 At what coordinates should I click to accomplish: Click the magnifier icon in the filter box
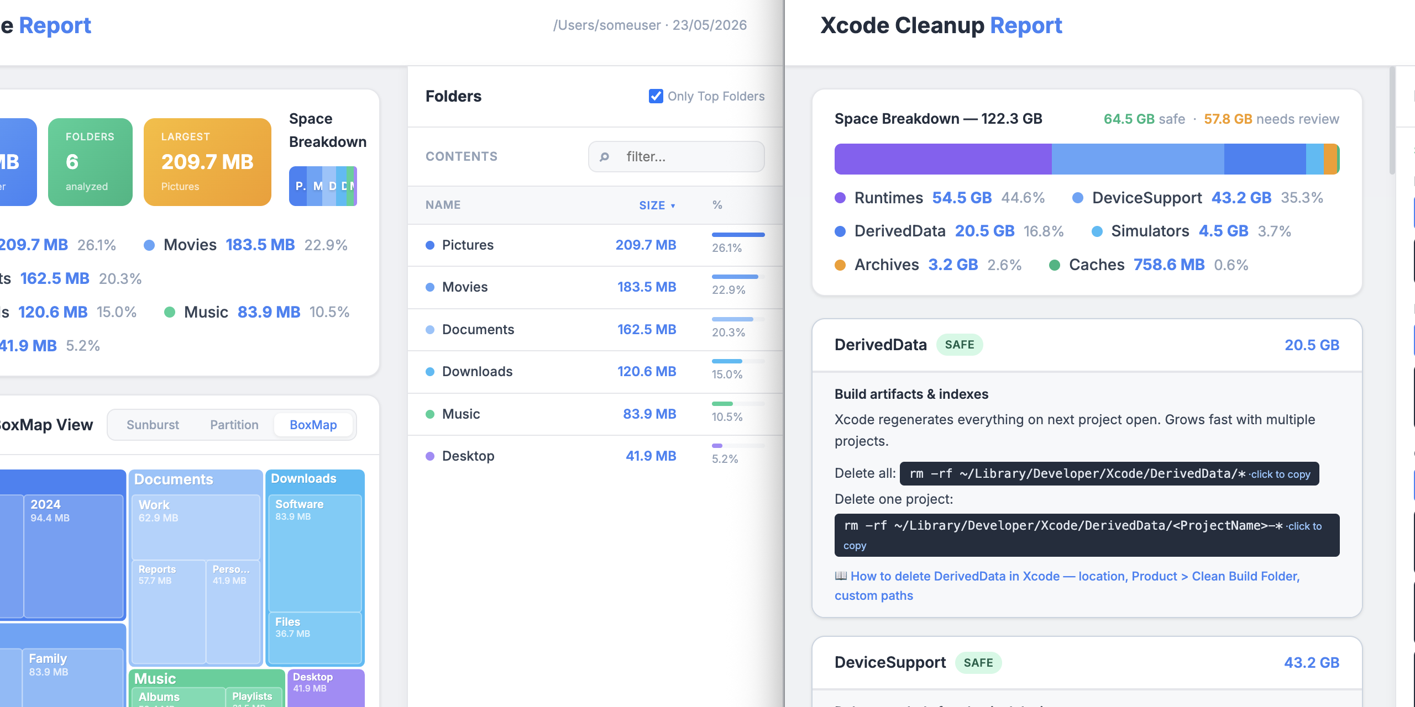coord(604,157)
